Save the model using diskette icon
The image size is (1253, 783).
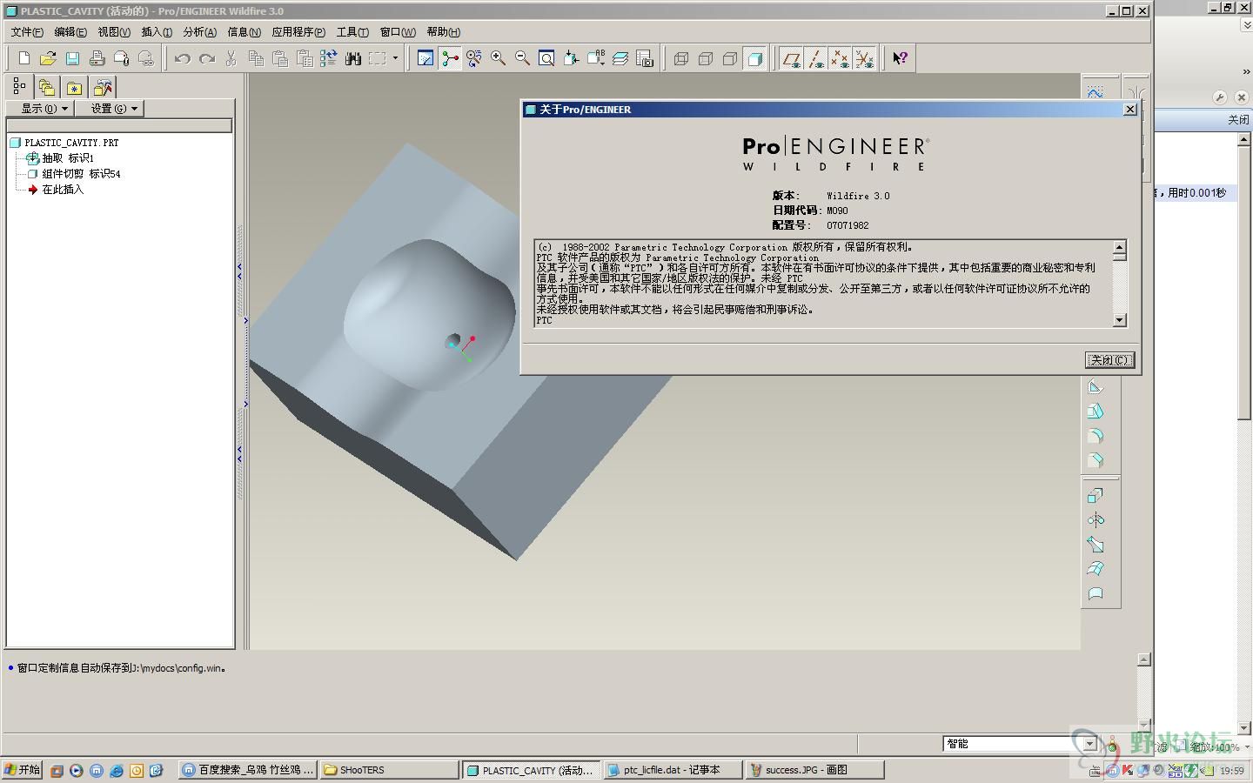pyautogui.click(x=72, y=58)
